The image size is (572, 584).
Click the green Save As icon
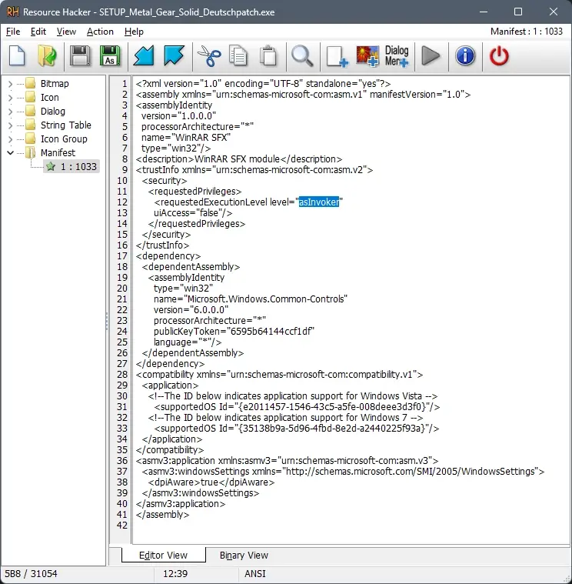point(110,56)
